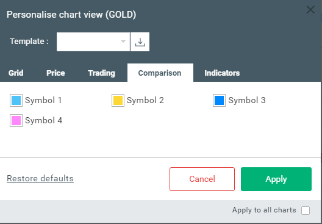The image size is (322, 224).
Task: Tick the Apply to all charts checkbox
Action: pos(306,211)
